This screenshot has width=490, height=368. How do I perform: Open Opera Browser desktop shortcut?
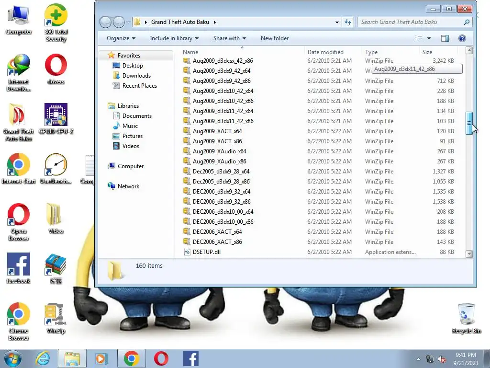click(x=19, y=222)
